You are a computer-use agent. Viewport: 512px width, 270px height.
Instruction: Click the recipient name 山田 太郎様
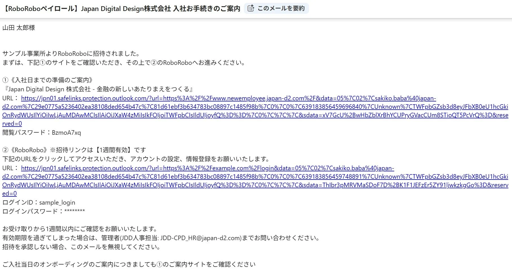click(19, 28)
